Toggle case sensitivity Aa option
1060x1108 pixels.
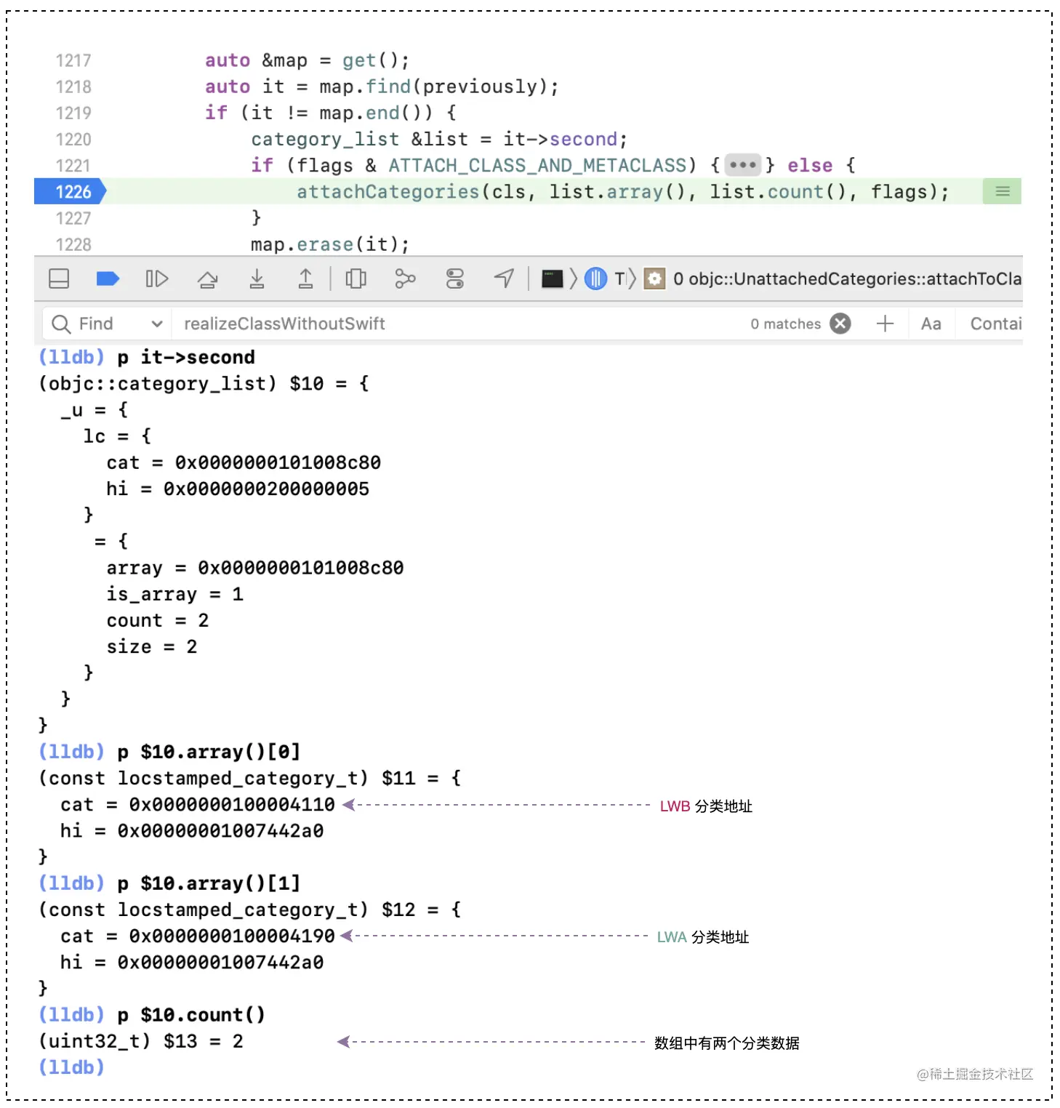(931, 324)
